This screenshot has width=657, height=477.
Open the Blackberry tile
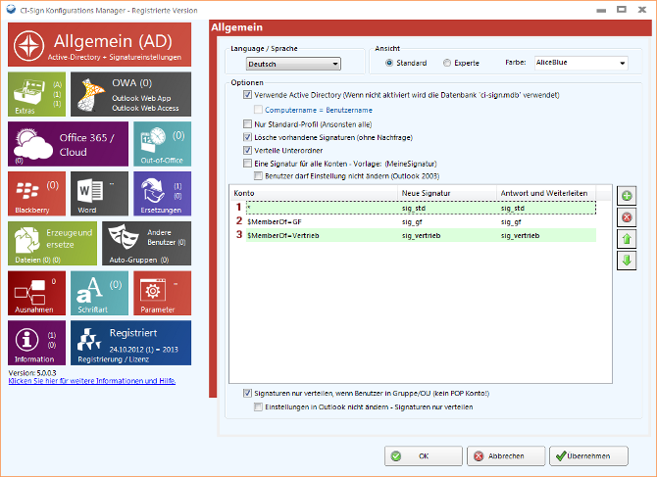(36, 193)
